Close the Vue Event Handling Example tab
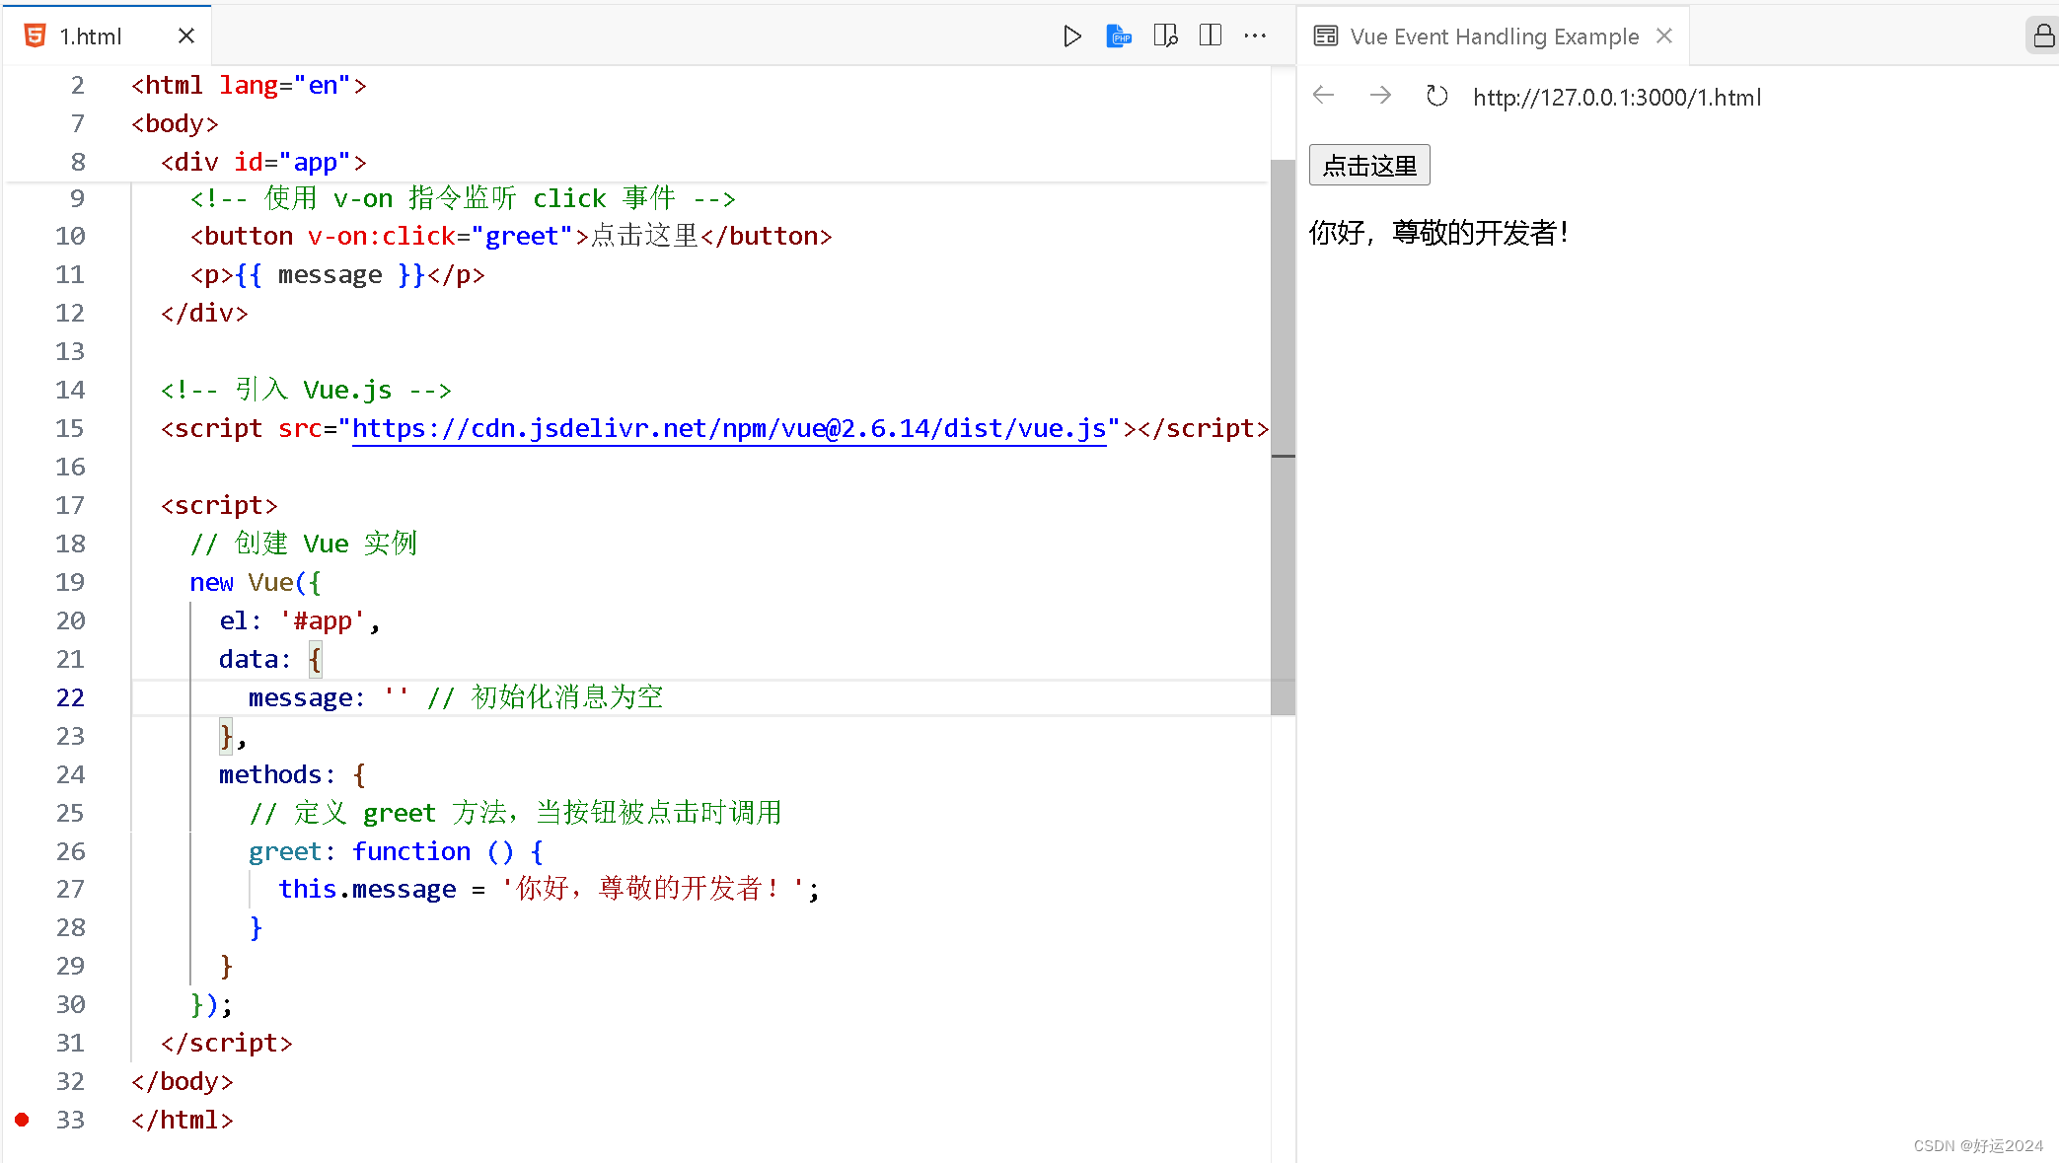 click(x=1664, y=36)
